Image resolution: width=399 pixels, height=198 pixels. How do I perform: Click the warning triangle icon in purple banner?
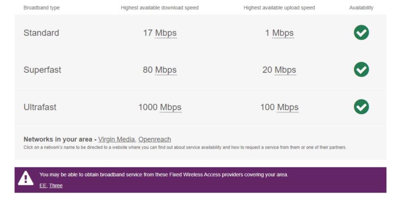(26, 179)
